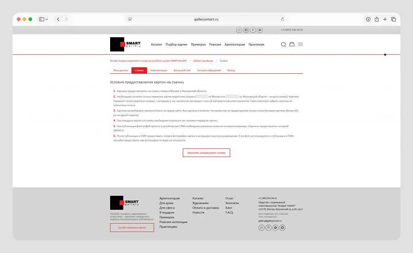Switch to the Бонусный счёт tab
The width and height of the screenshot is (413, 253).
tap(182, 71)
